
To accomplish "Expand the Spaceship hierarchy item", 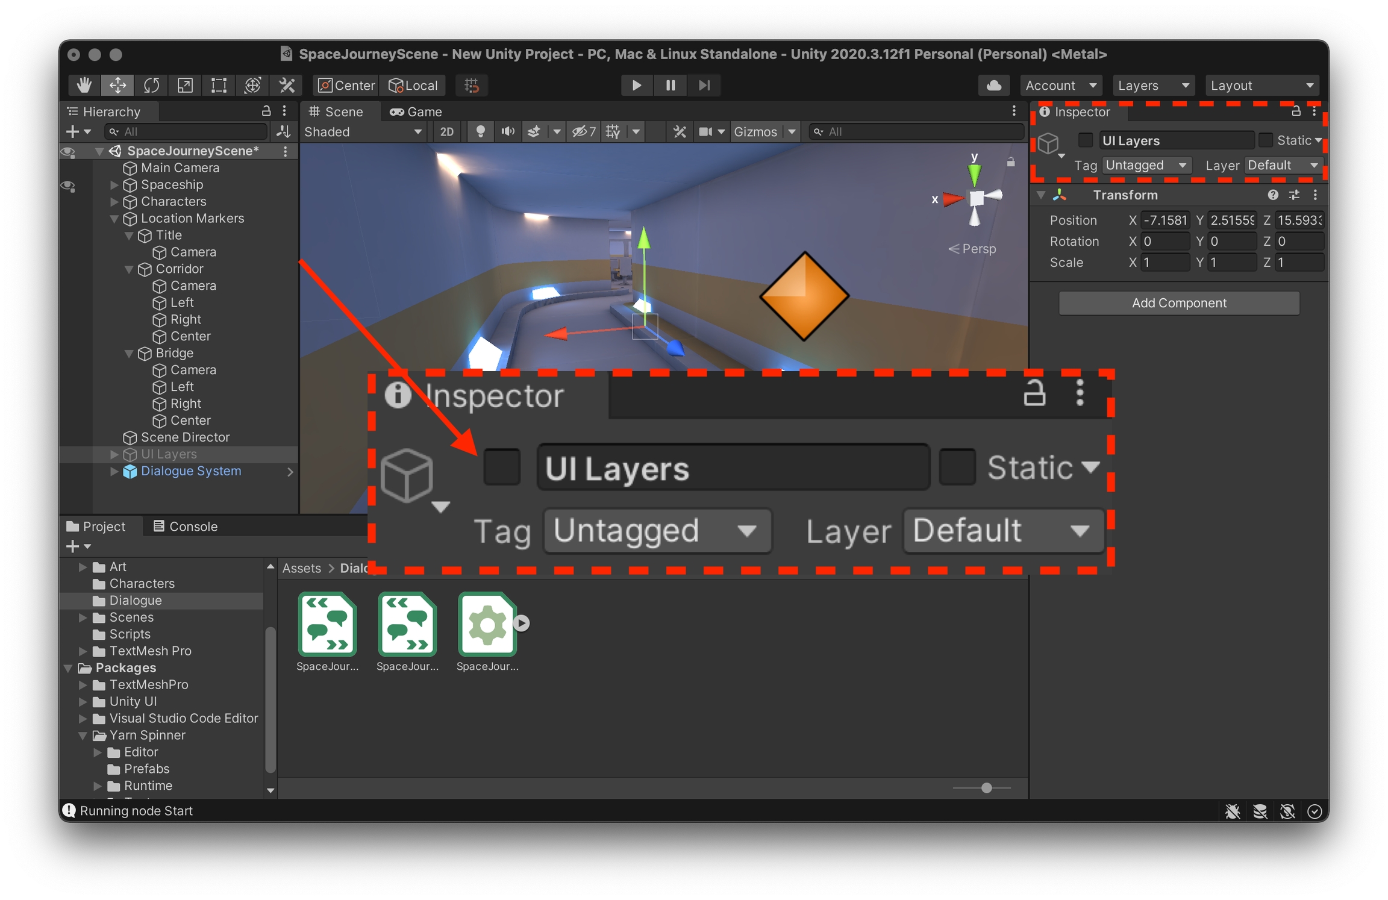I will 114,185.
